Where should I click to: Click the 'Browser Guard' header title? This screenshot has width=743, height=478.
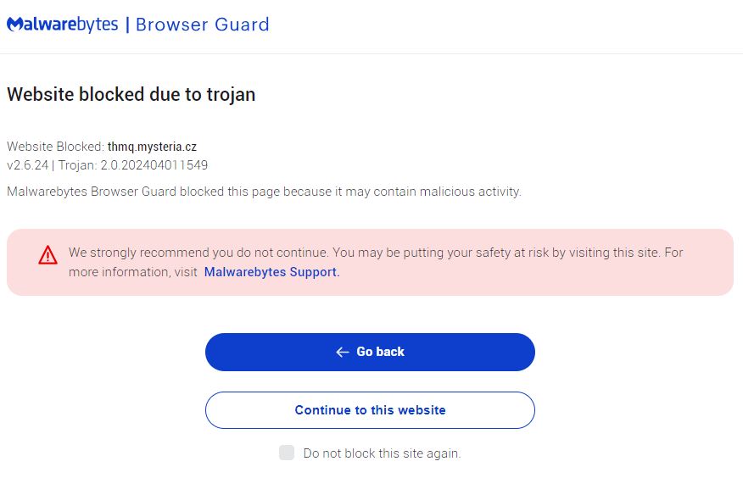click(x=203, y=25)
